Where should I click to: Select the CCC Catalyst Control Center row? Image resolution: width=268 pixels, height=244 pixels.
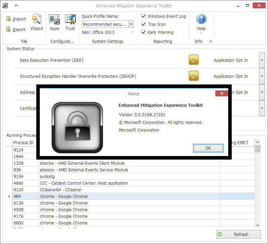click(x=133, y=183)
